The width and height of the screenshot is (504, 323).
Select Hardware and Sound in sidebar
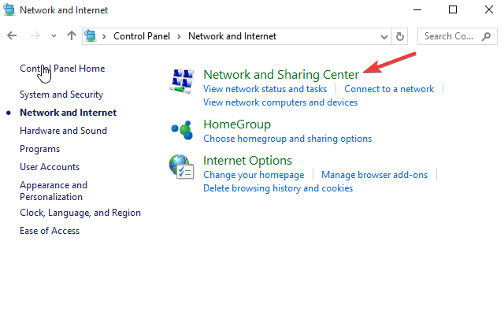[x=63, y=131]
